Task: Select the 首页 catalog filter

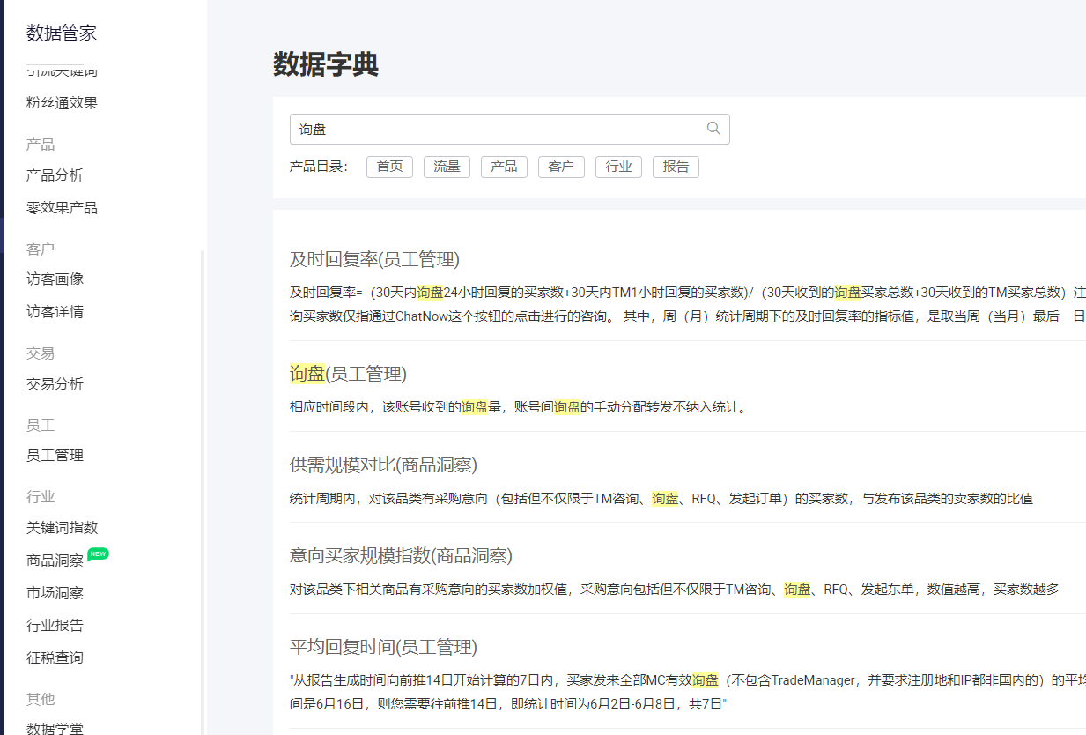Action: click(389, 167)
